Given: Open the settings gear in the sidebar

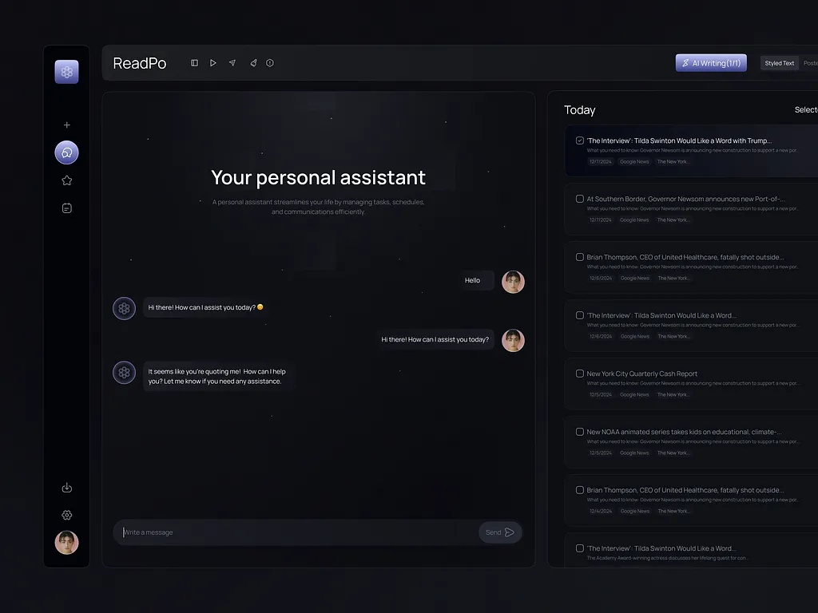Looking at the screenshot, I should coord(66,515).
